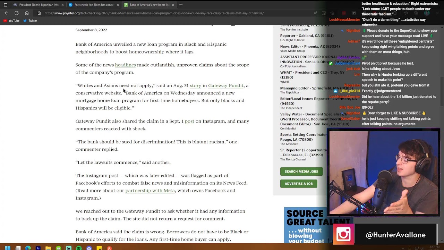
Task: Open the Twitter bookmark
Action: (x=30, y=21)
